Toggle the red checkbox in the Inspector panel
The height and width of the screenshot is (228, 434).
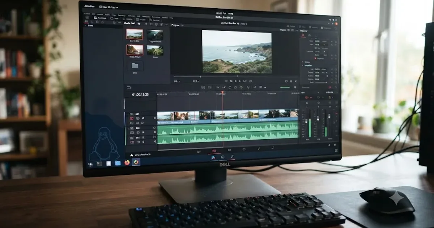[x=315, y=58]
